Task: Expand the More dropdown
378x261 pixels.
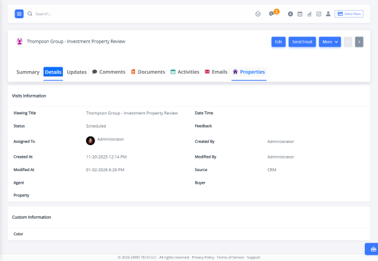Action: [x=329, y=42]
